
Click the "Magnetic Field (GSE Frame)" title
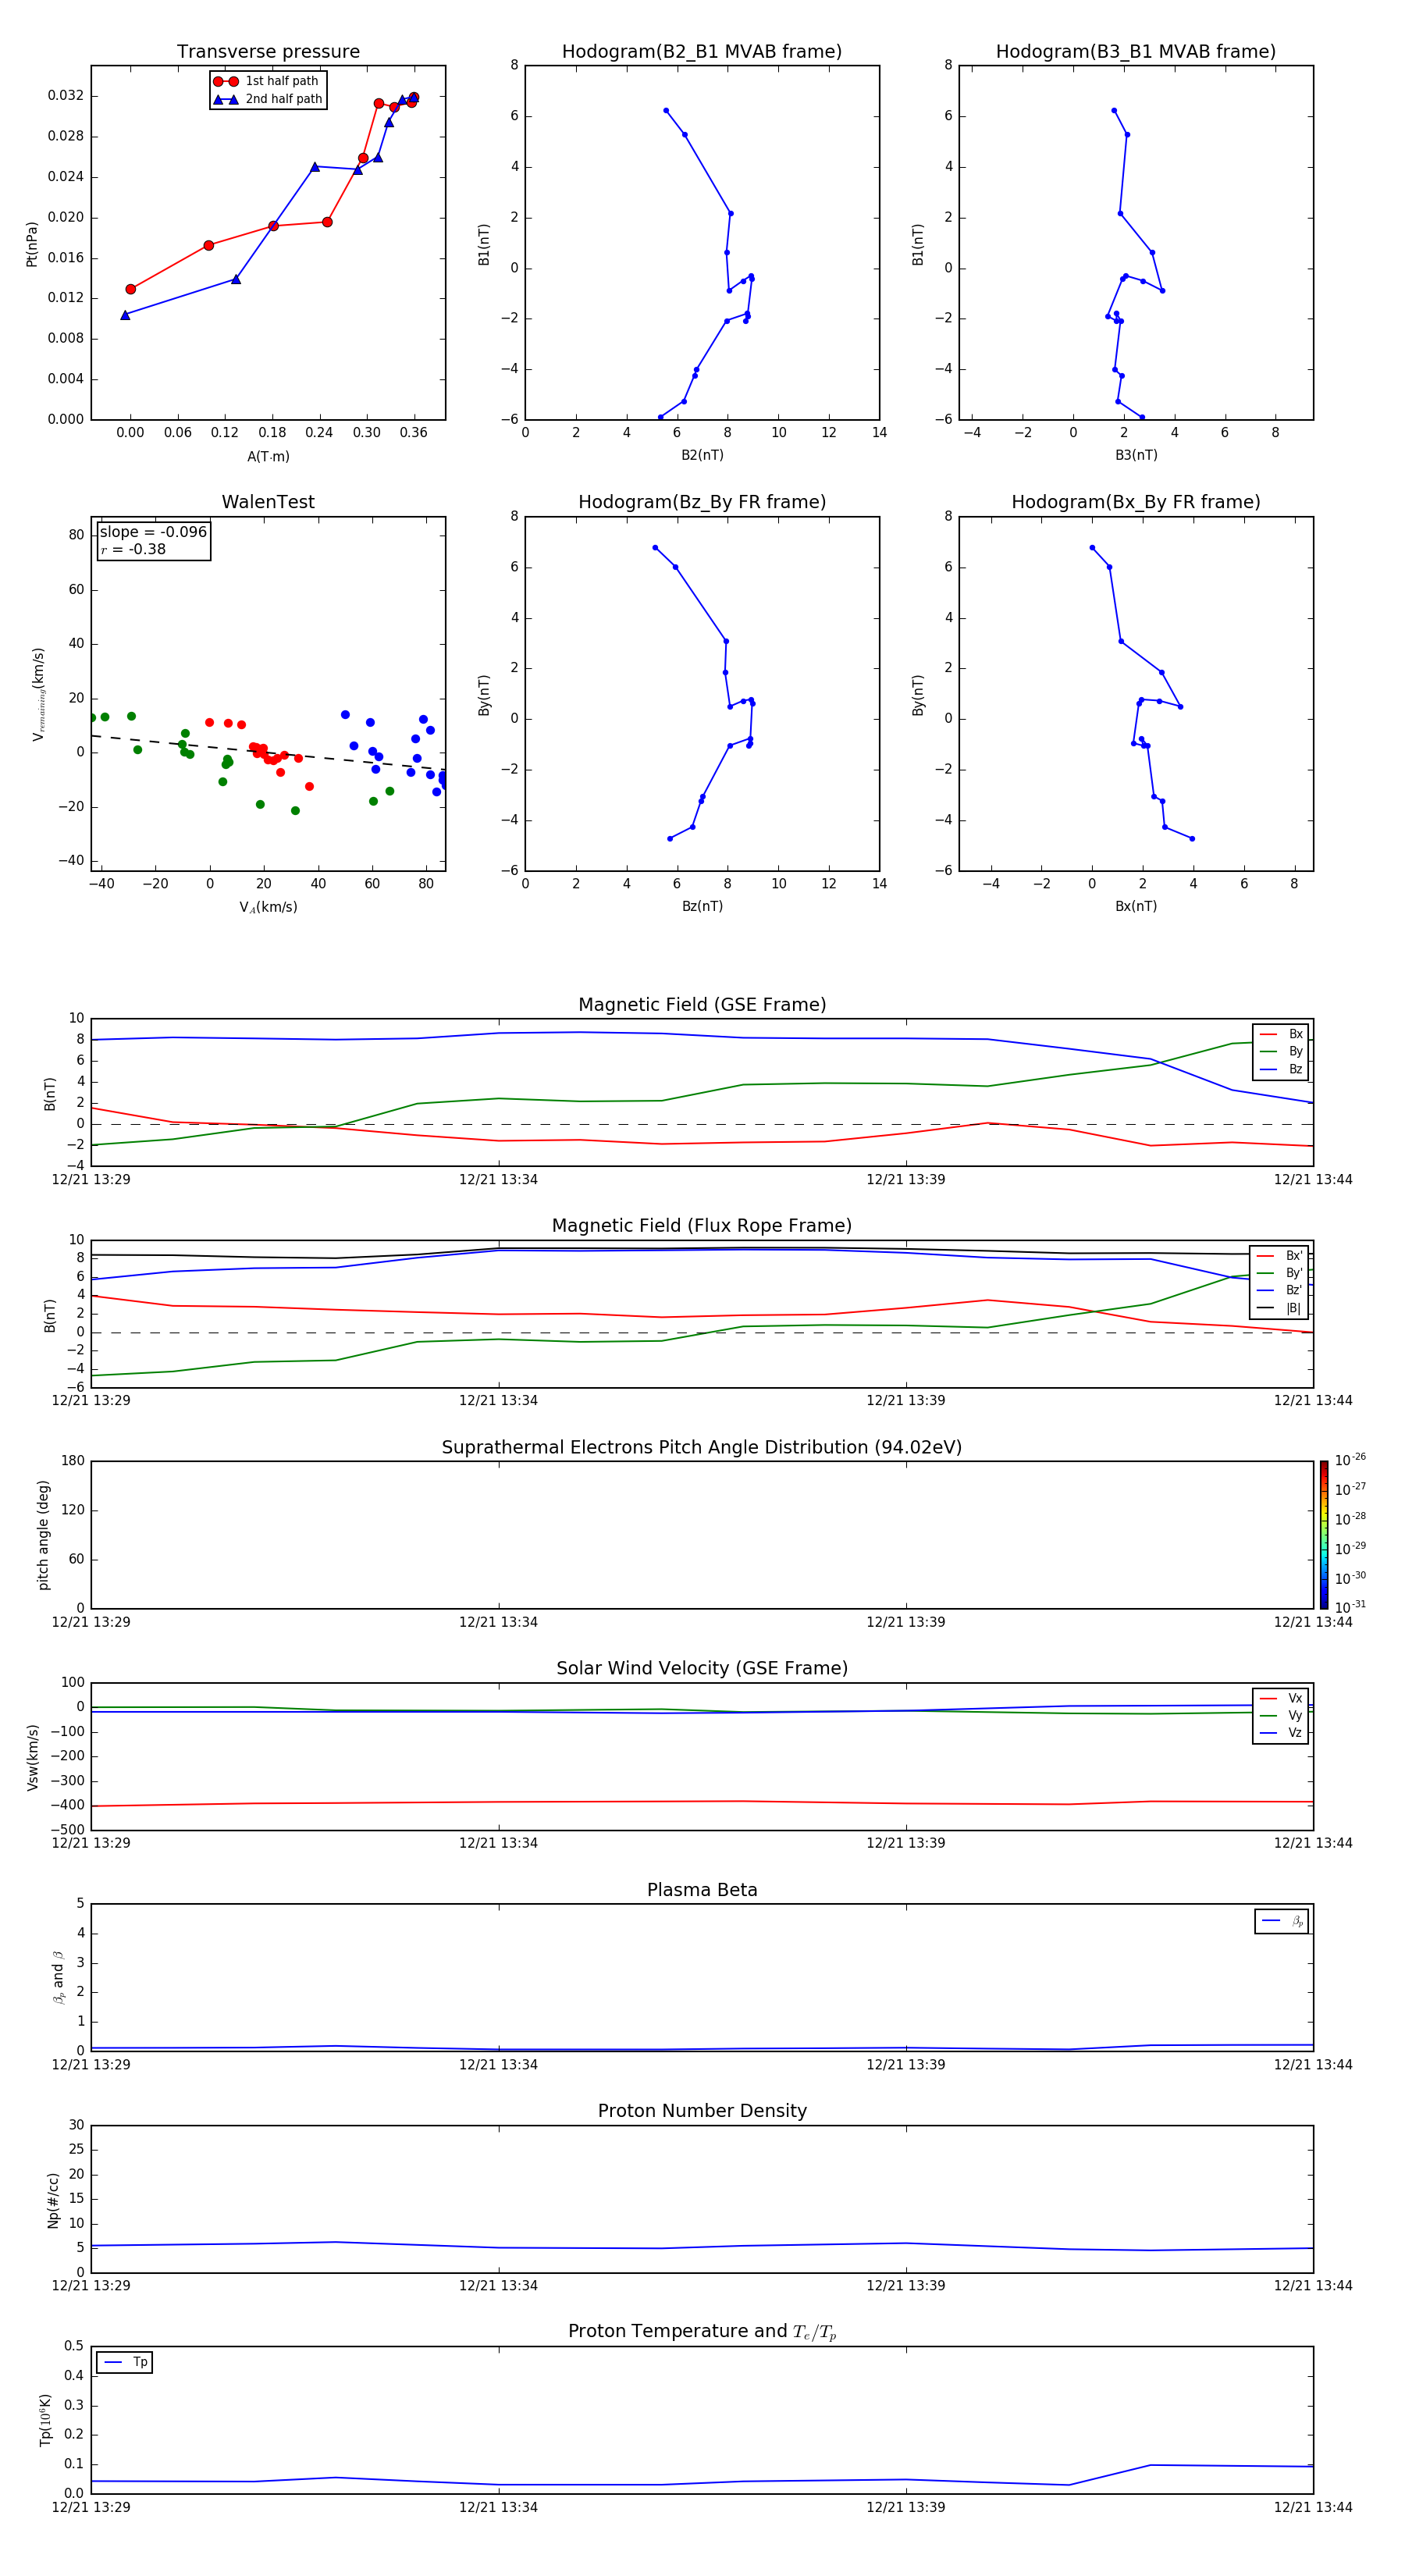[x=702, y=1005]
